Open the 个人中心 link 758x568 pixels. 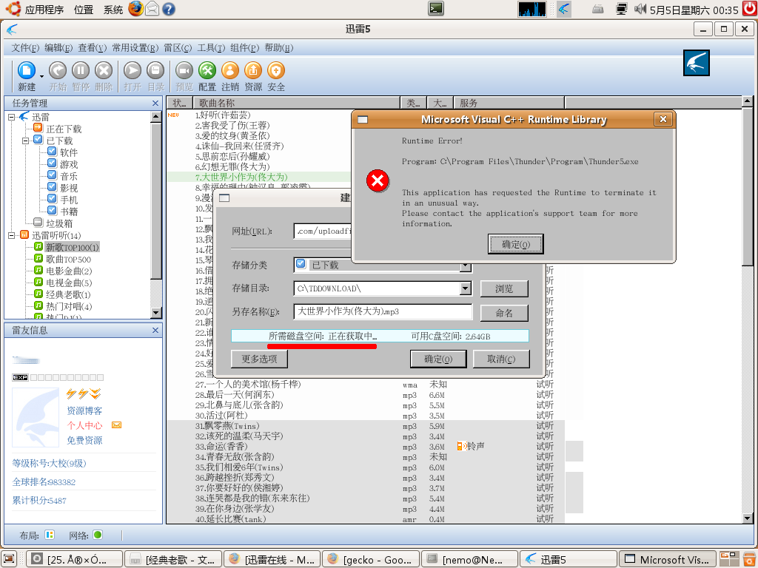click(x=84, y=425)
